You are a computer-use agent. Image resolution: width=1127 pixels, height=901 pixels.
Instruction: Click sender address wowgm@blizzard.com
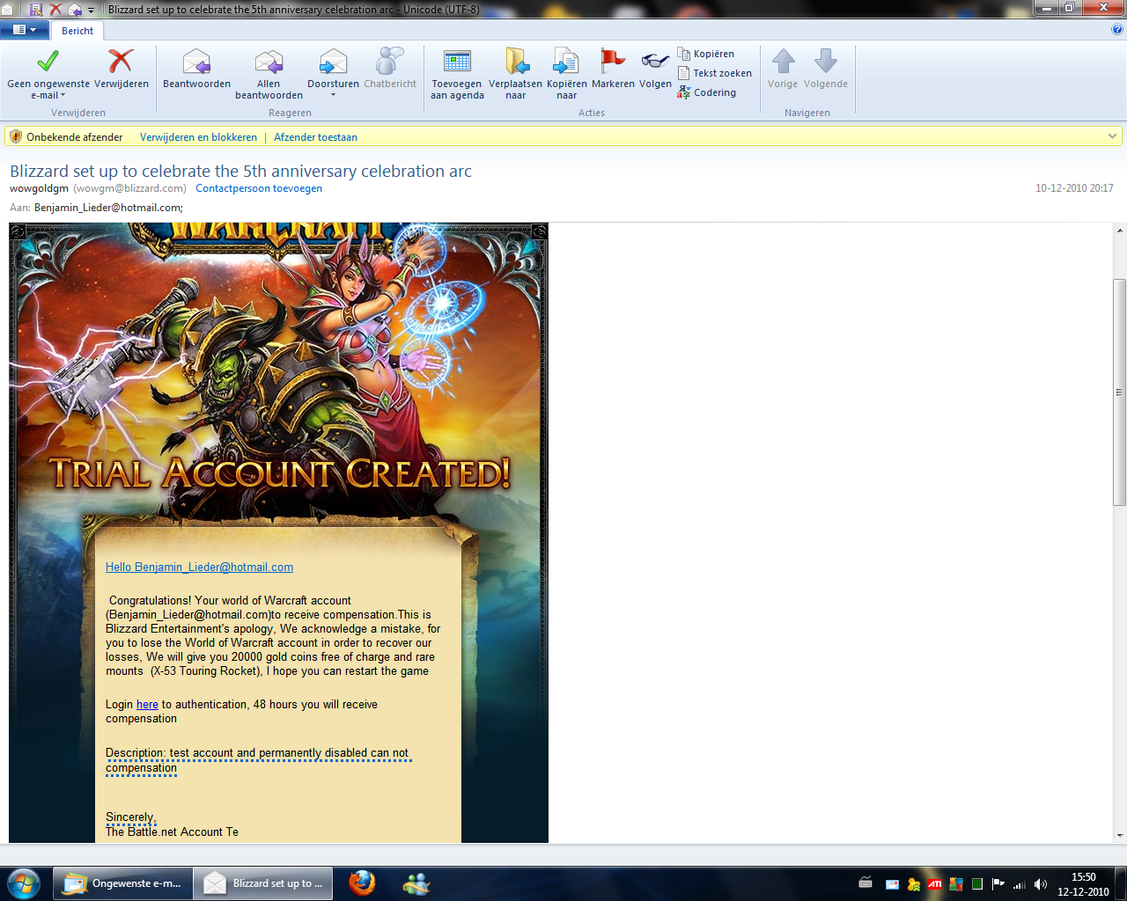point(130,188)
